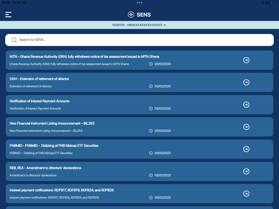Select title 'New Financial Instrument Listing Announcement – IBL263'
279x209 pixels.
tap(52, 123)
